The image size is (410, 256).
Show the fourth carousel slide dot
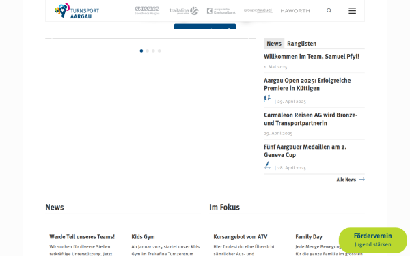click(159, 51)
